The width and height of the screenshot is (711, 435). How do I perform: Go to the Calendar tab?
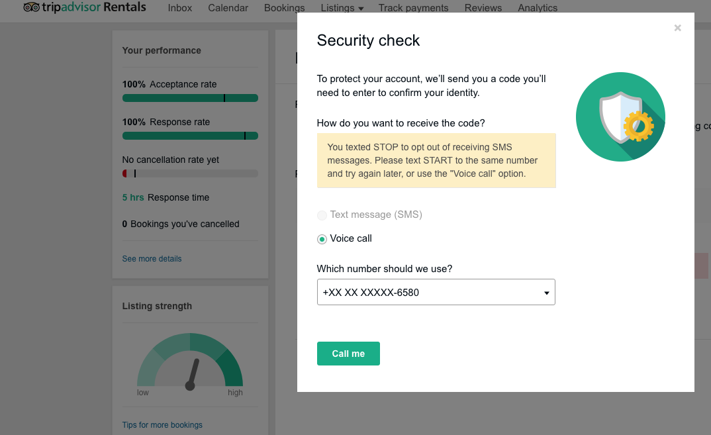[228, 8]
